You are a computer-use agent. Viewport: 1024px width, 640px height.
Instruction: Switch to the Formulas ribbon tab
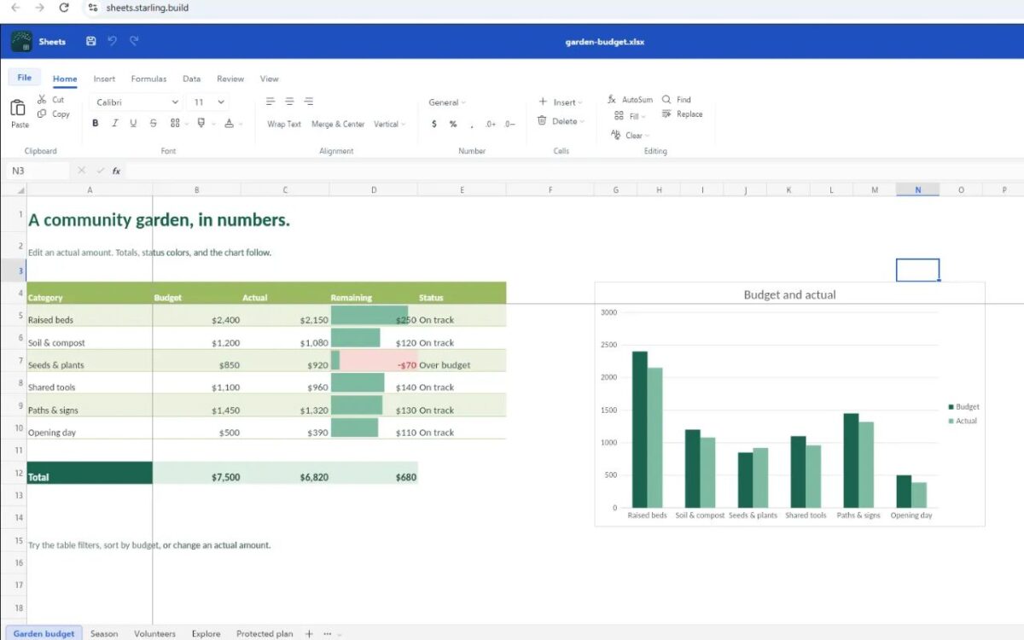[x=148, y=79]
